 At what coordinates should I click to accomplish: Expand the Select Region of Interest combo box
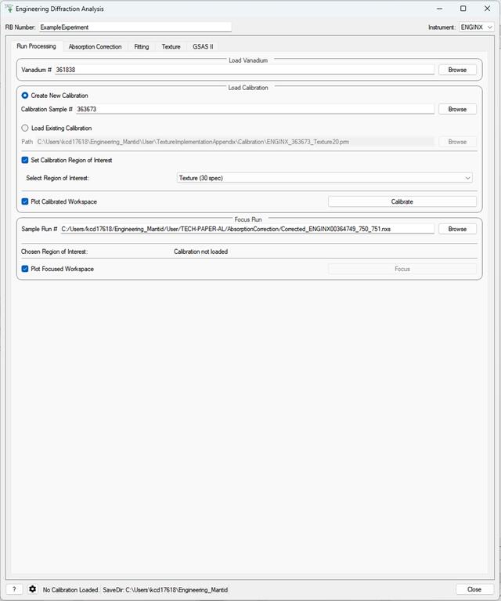coord(324,178)
